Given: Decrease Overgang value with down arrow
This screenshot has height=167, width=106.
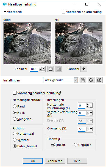Looking at the screenshot, I should coord(88,130).
